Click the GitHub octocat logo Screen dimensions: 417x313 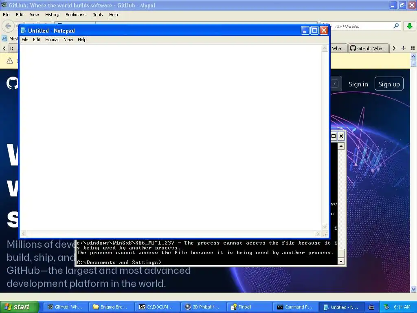(x=12, y=84)
